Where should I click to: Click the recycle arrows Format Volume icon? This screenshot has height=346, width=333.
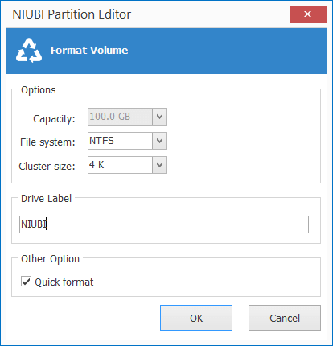[29, 51]
